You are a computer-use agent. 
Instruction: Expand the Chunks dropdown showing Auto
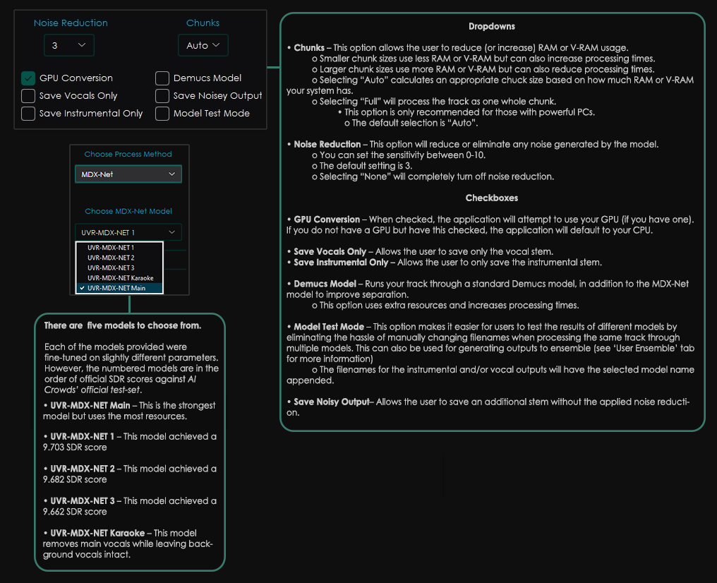tap(203, 45)
